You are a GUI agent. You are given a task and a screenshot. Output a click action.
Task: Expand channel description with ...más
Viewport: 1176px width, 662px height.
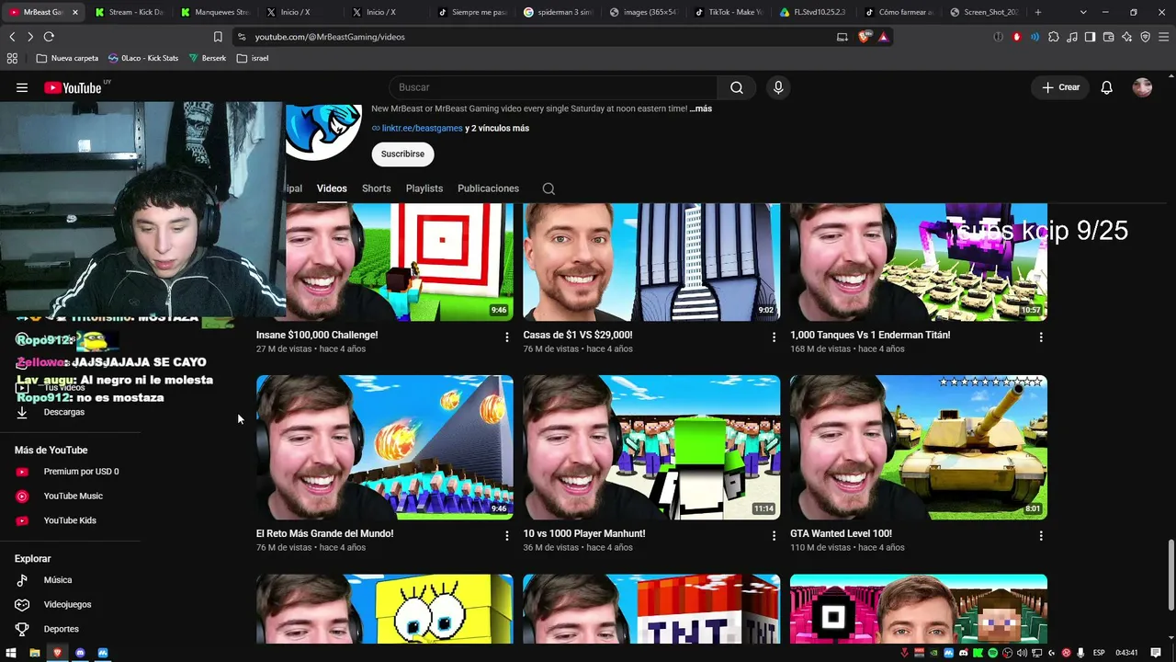701,108
